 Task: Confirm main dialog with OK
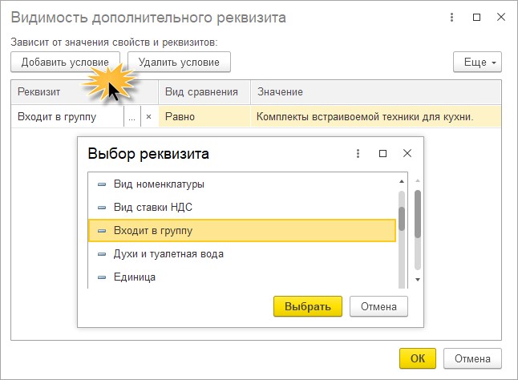click(417, 358)
